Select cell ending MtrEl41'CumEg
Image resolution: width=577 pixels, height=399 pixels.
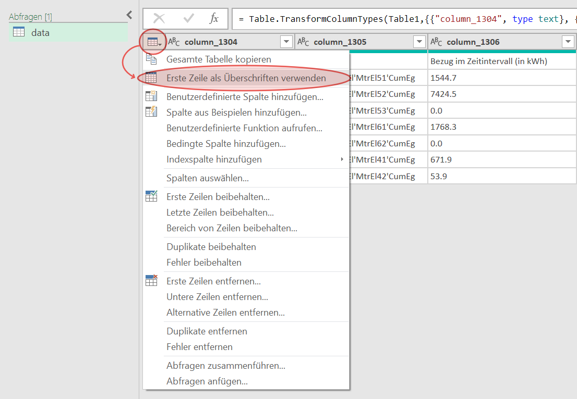coord(388,160)
